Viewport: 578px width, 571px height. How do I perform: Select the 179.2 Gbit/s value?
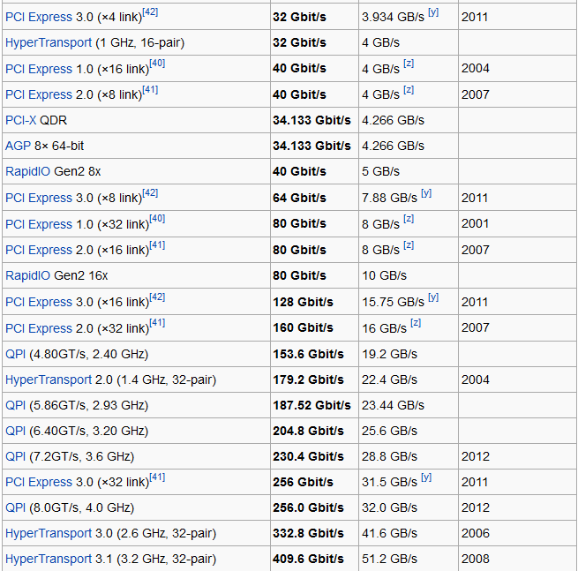[x=308, y=379]
